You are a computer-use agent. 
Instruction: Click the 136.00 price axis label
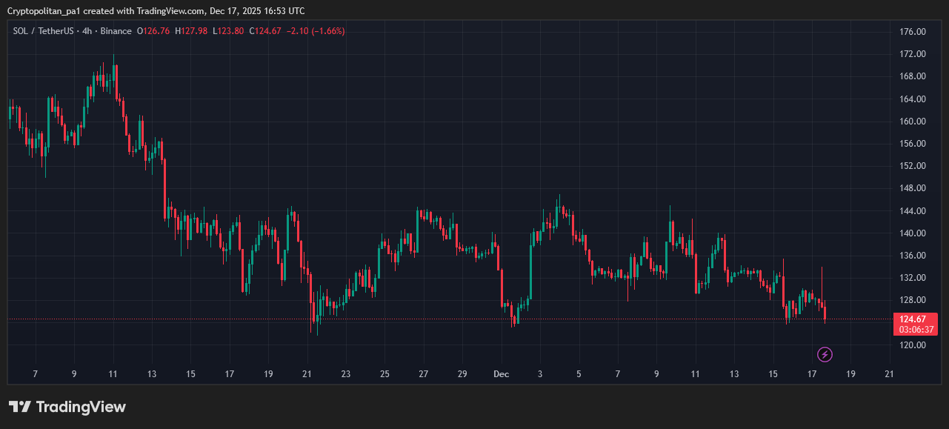point(912,256)
